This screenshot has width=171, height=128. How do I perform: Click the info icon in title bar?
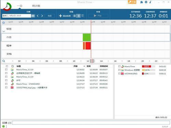(x=150, y=2)
